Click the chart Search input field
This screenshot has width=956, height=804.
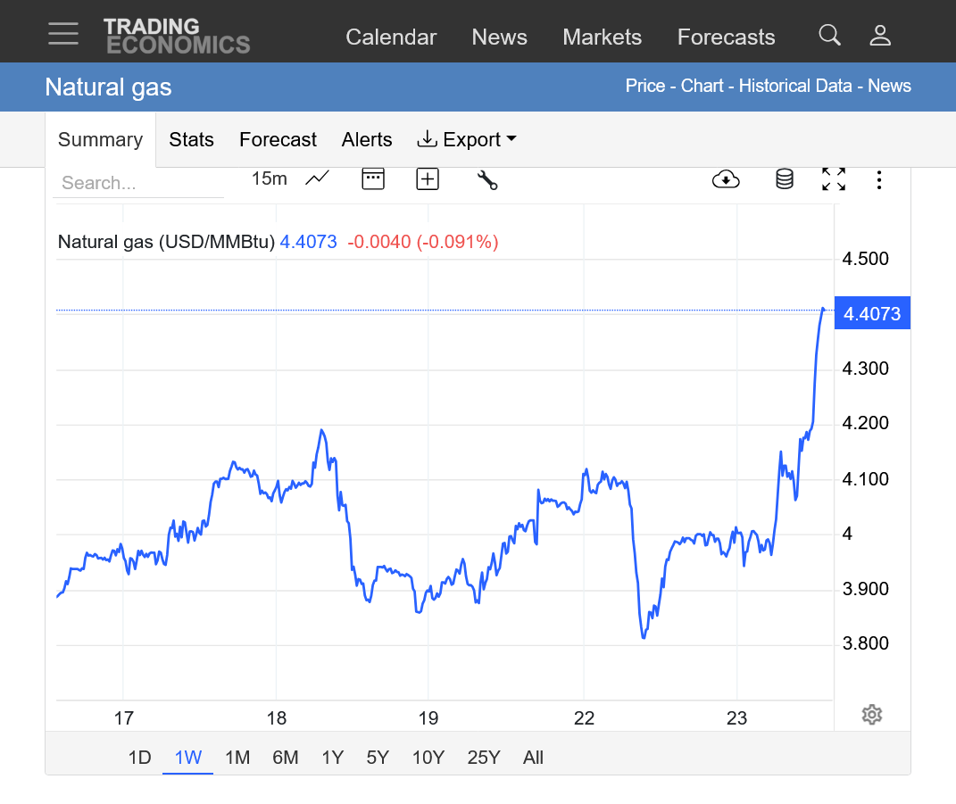point(137,183)
